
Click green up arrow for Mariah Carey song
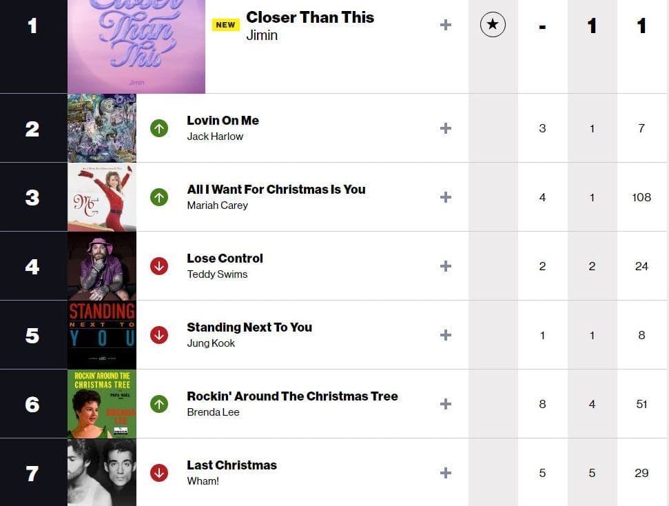(x=159, y=197)
